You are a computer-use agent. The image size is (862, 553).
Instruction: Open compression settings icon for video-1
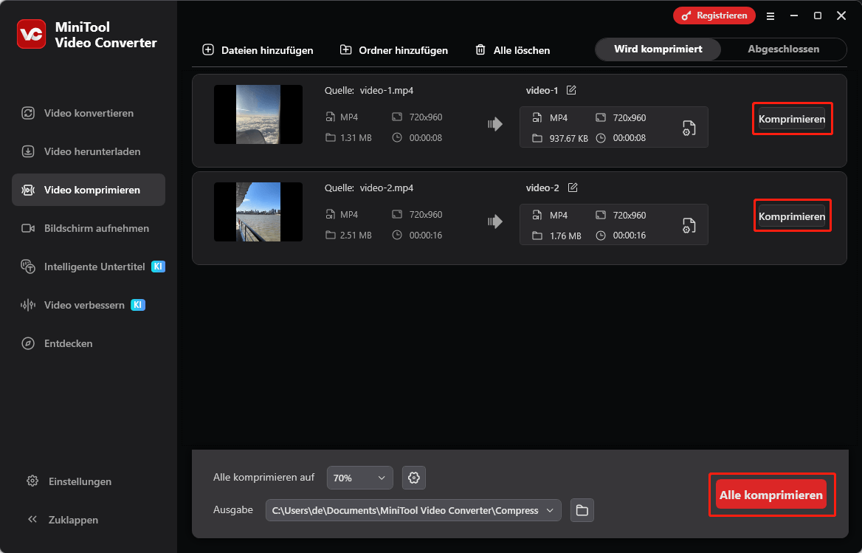(x=689, y=128)
